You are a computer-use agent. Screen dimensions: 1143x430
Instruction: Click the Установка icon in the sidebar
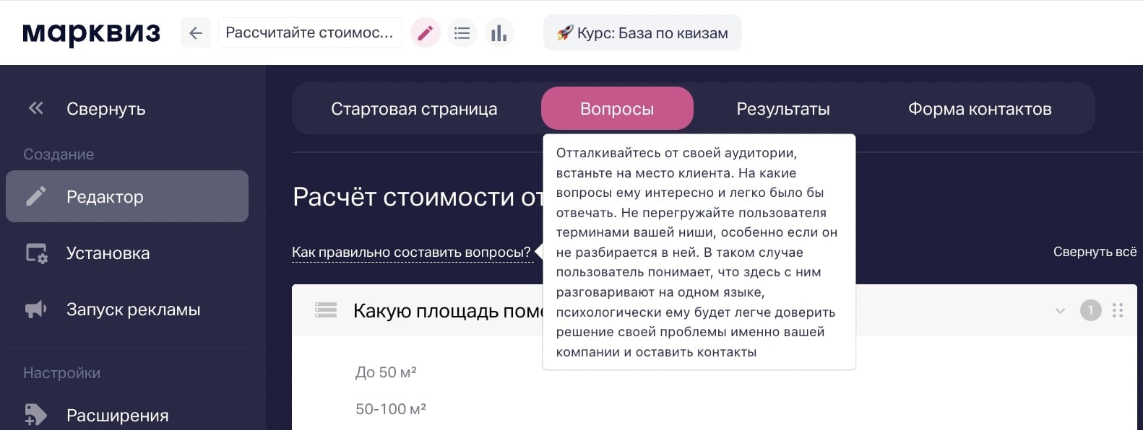point(35,253)
